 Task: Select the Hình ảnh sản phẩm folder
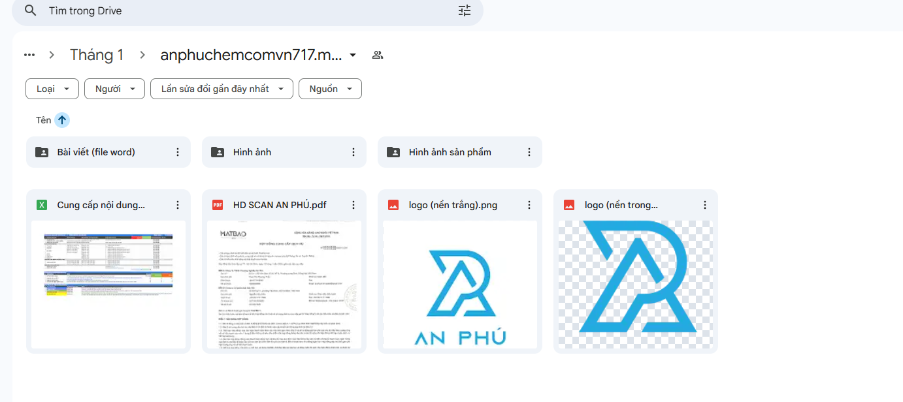[x=460, y=152]
